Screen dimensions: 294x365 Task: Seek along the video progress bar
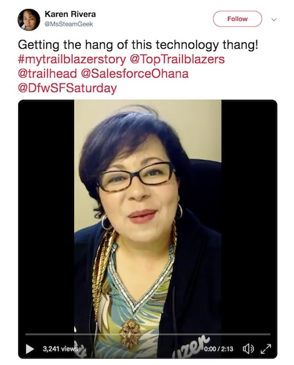click(x=148, y=334)
